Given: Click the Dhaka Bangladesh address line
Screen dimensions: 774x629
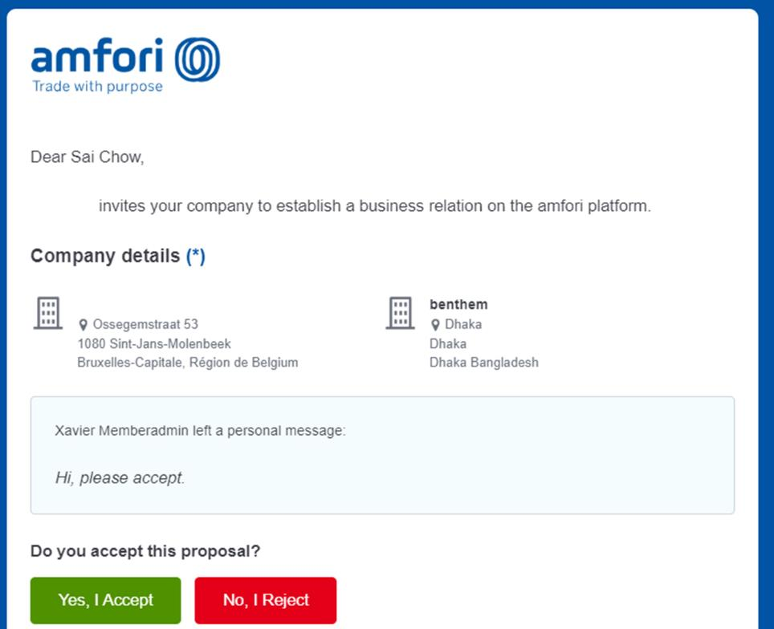Looking at the screenshot, I should point(483,363).
